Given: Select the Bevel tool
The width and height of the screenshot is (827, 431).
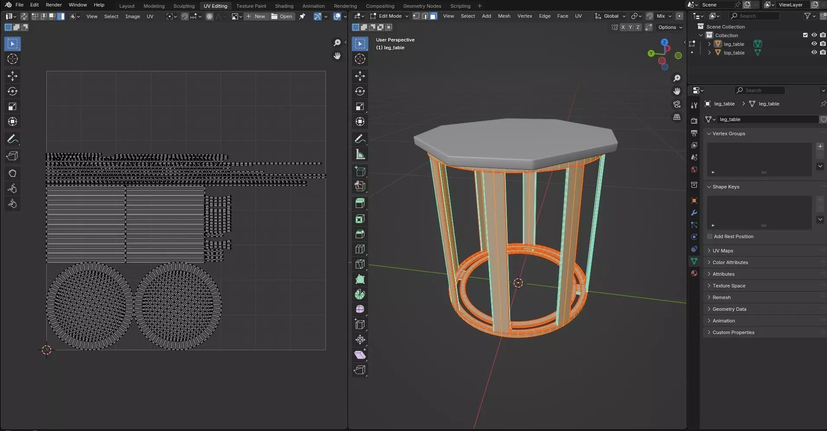Looking at the screenshot, I should tap(360, 234).
